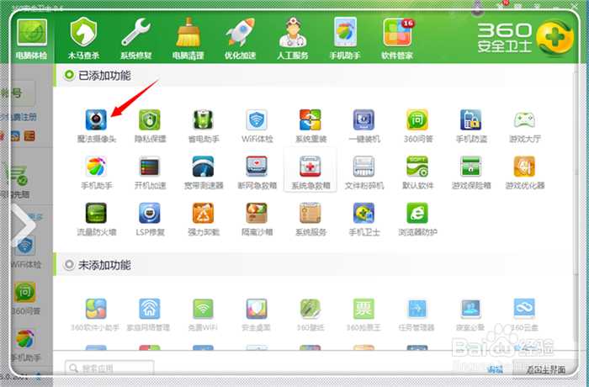Add 家庭网络管理 from unadded functions

point(149,315)
